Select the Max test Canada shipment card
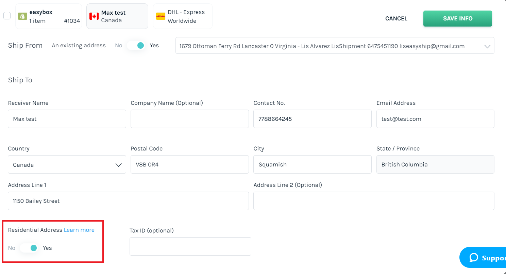 pos(117,16)
